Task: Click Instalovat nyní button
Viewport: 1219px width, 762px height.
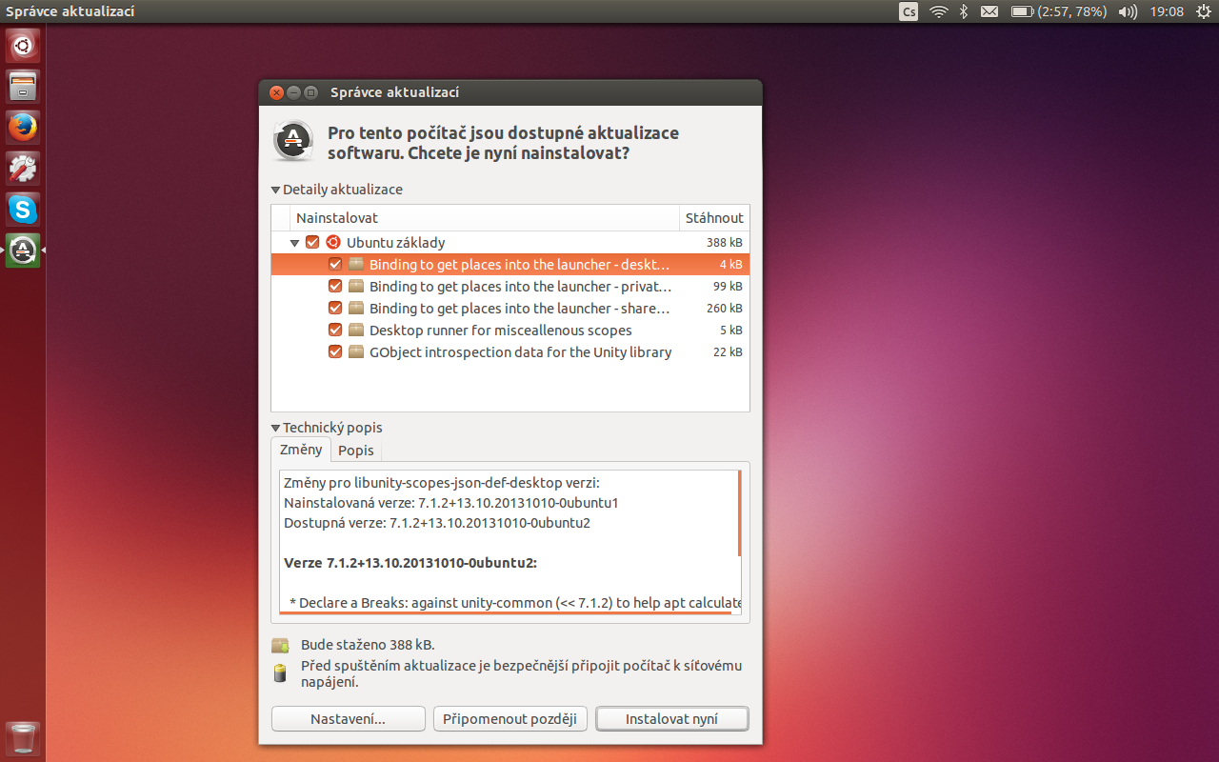Action: pos(672,719)
